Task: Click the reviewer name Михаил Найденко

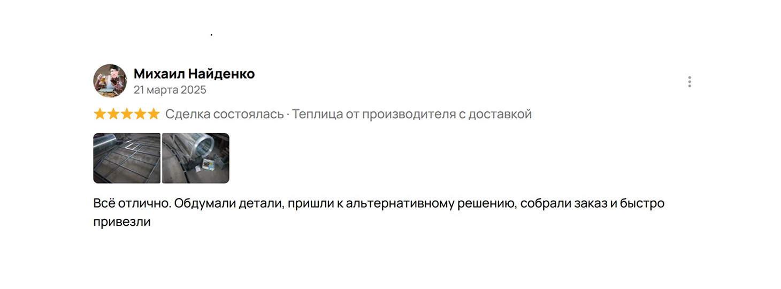Action: 194,74
